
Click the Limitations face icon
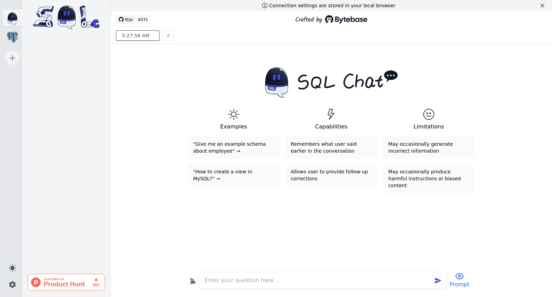coord(429,114)
